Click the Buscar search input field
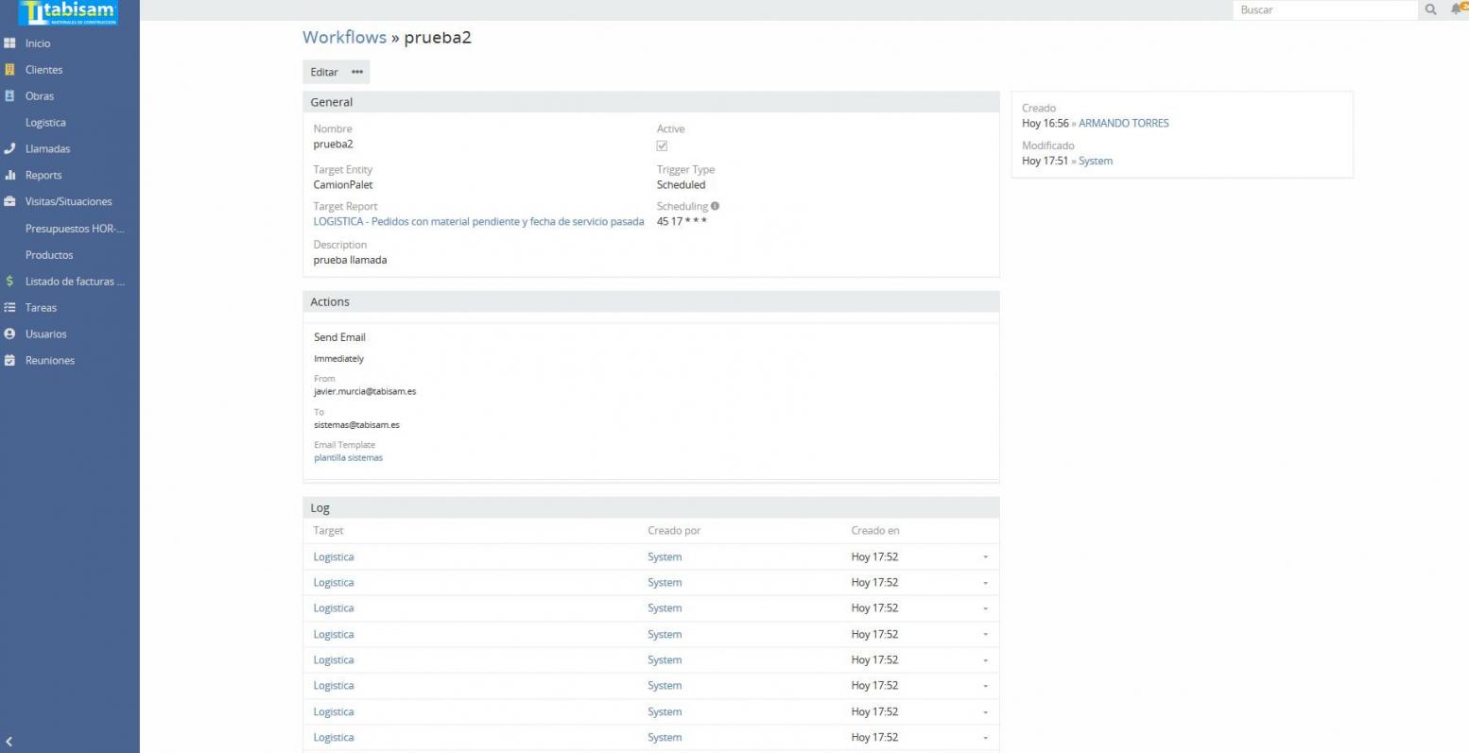 [x=1323, y=9]
